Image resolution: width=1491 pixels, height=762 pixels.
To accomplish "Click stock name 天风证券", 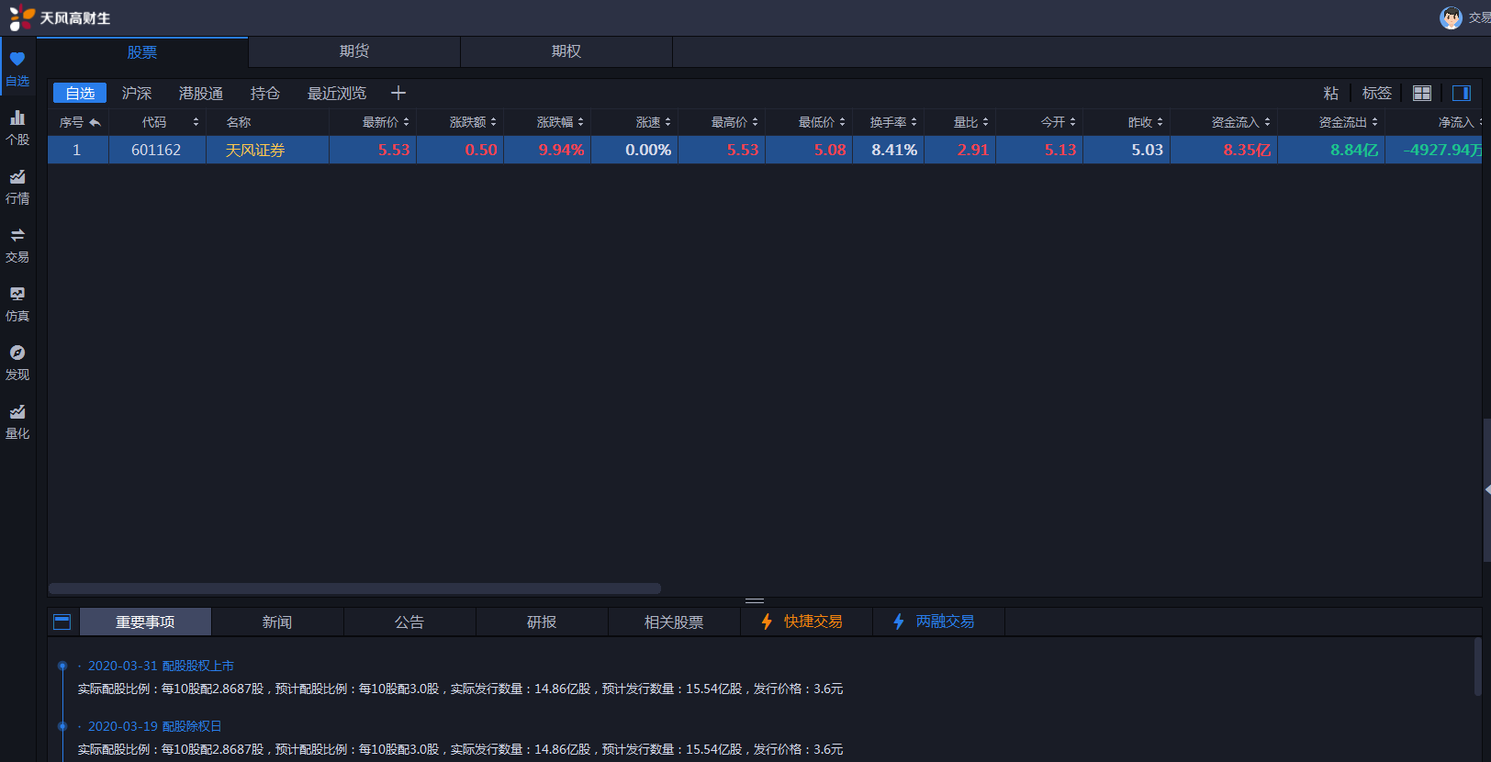I will [255, 150].
